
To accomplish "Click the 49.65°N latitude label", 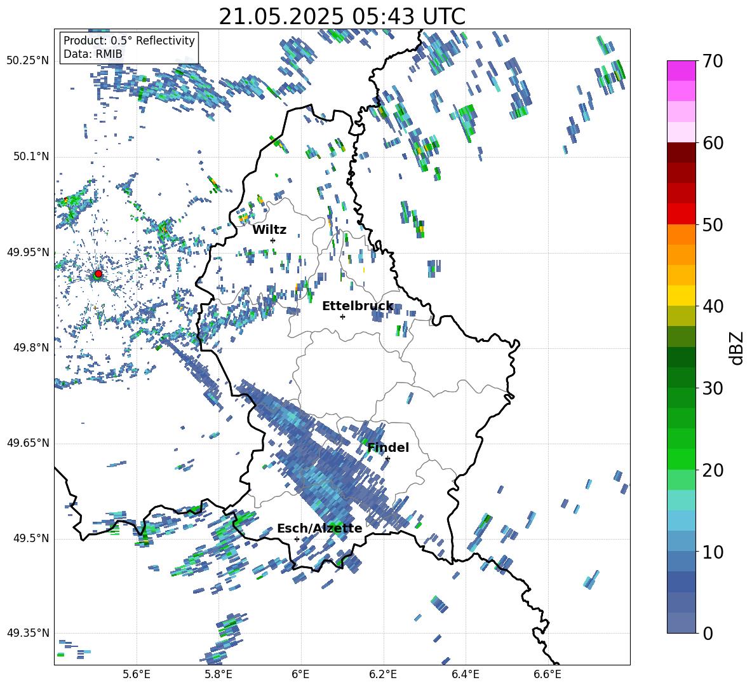I will click(x=28, y=443).
